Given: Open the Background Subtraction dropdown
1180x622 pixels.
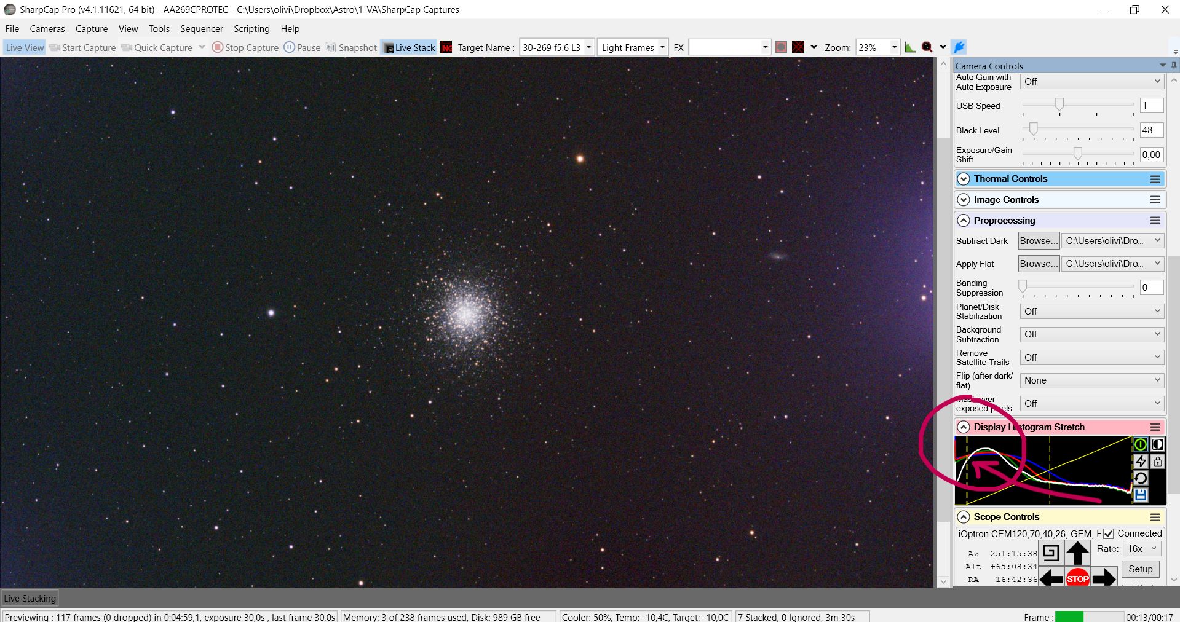Looking at the screenshot, I should (1091, 334).
